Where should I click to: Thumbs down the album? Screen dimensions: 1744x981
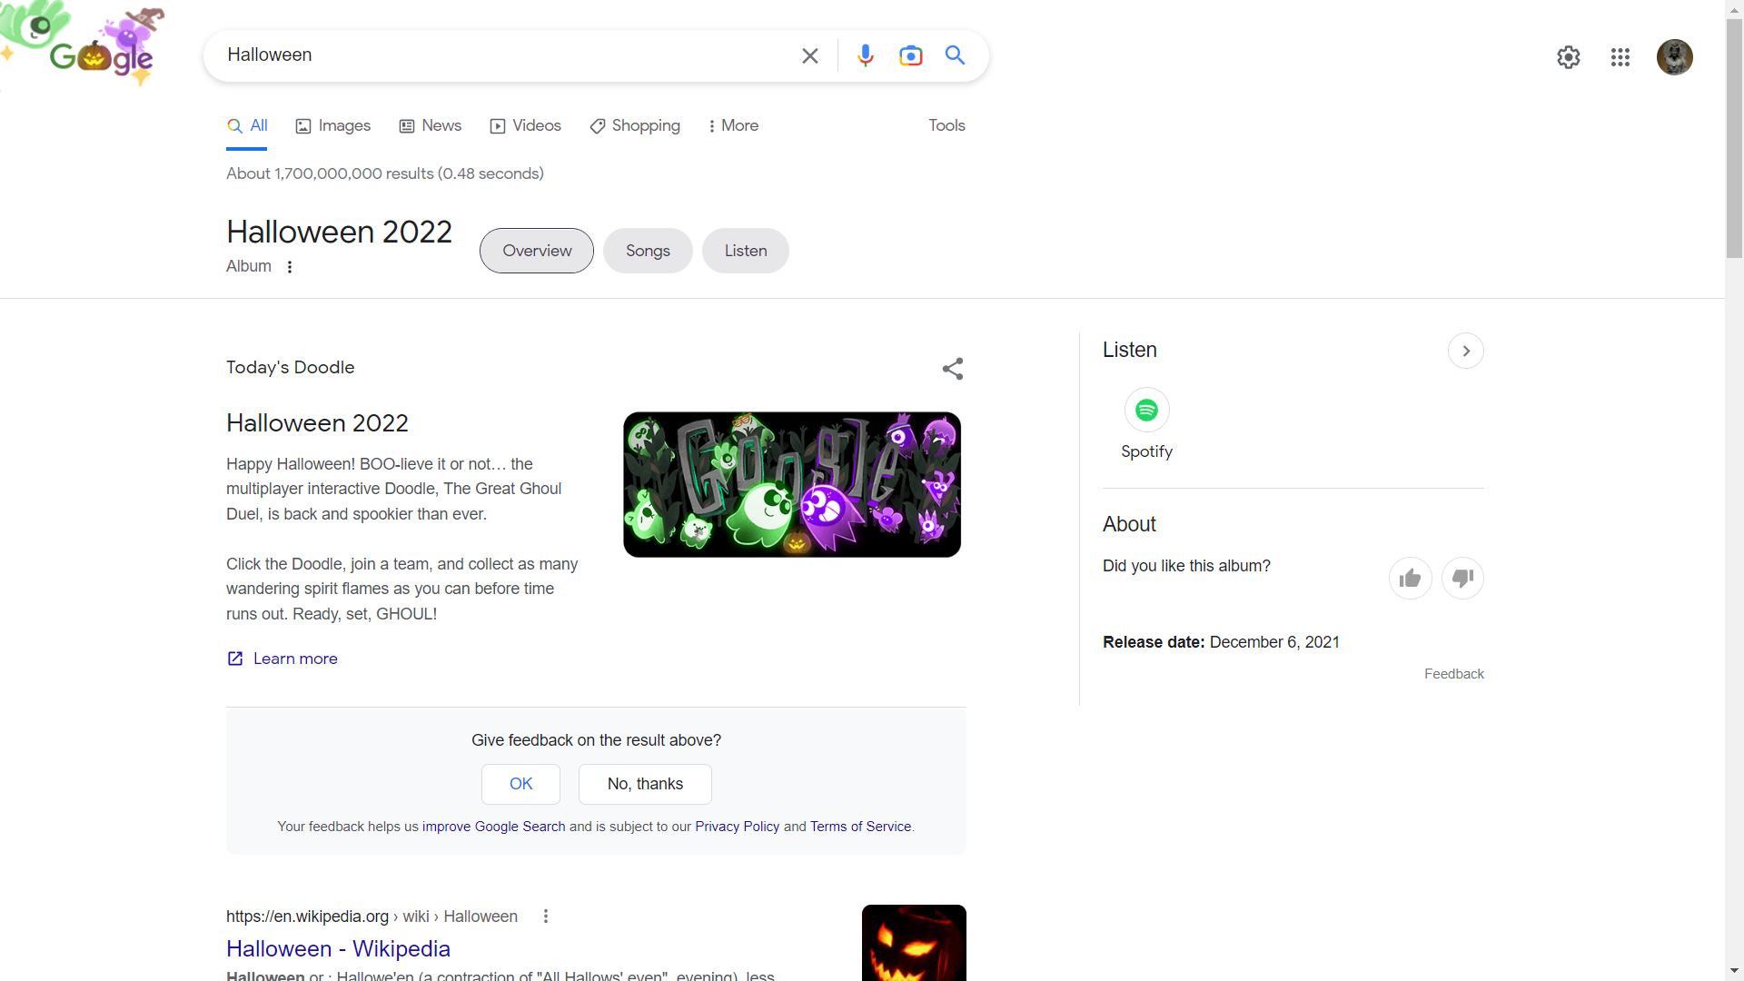click(x=1462, y=578)
